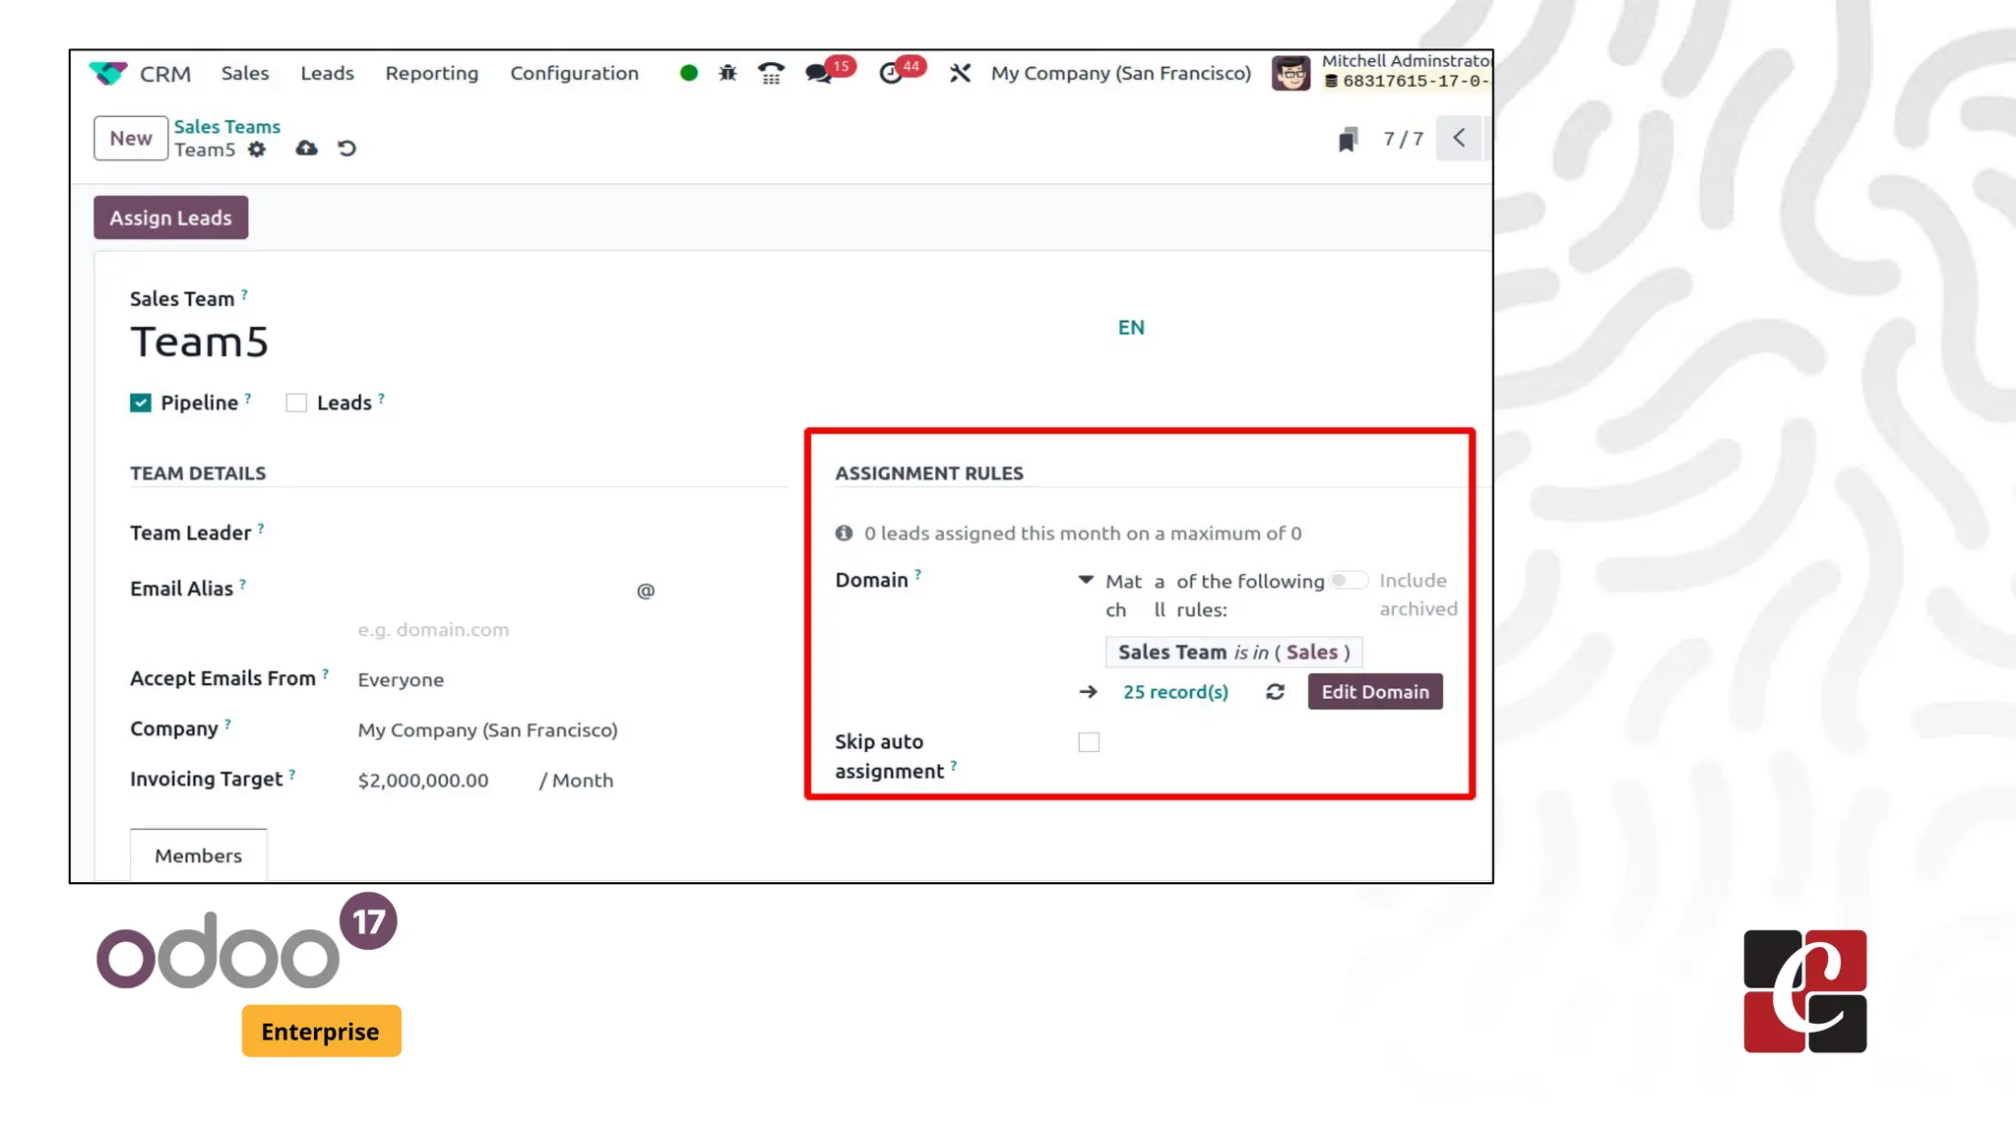Click the discard changes undo icon
The height and width of the screenshot is (1134, 2016).
pyautogui.click(x=346, y=149)
